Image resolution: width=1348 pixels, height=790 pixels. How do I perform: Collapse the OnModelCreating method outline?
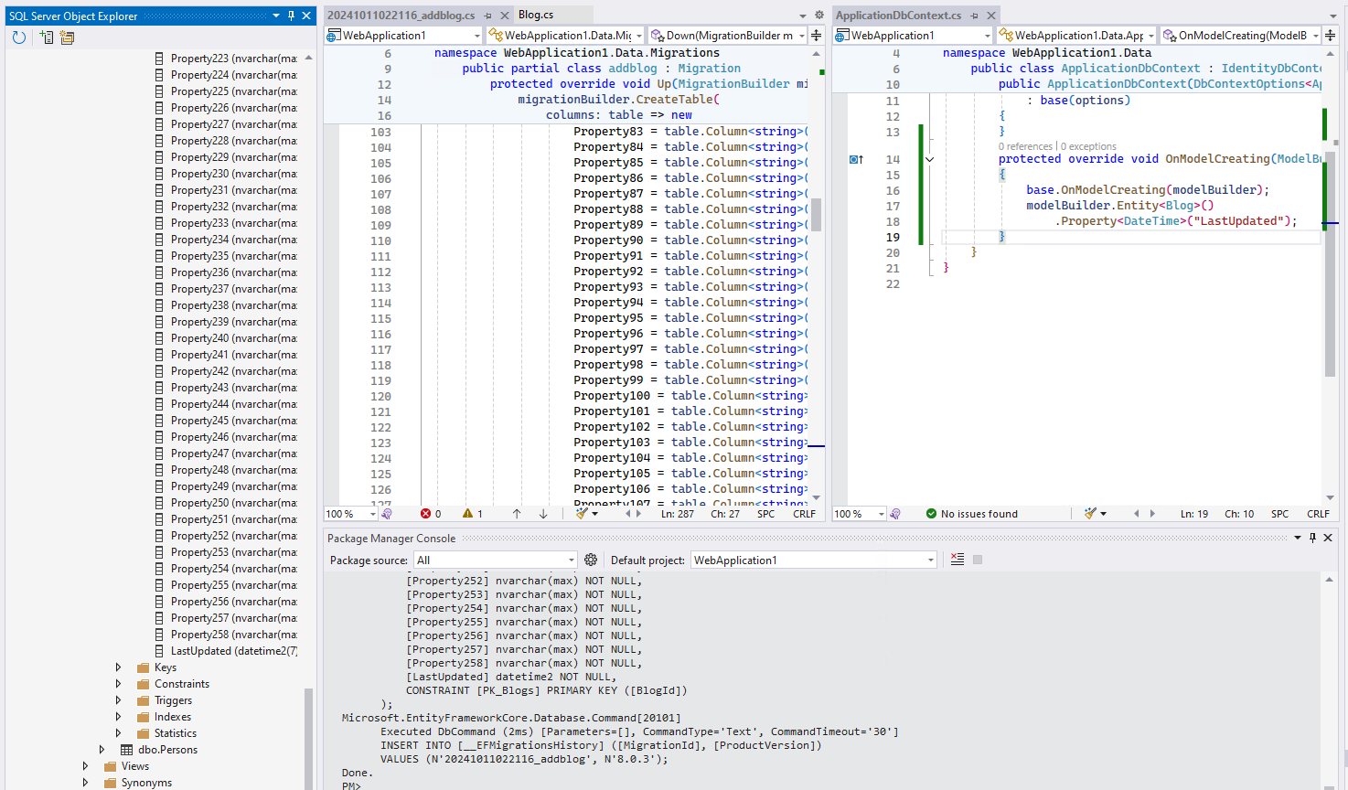pyautogui.click(x=930, y=159)
